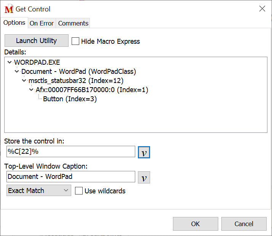Enable Hide Macro Express checkbox
The image size is (272, 236).
pyautogui.click(x=75, y=41)
